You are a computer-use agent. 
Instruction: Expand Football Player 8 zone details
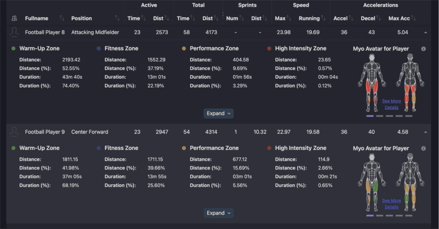tap(219, 114)
